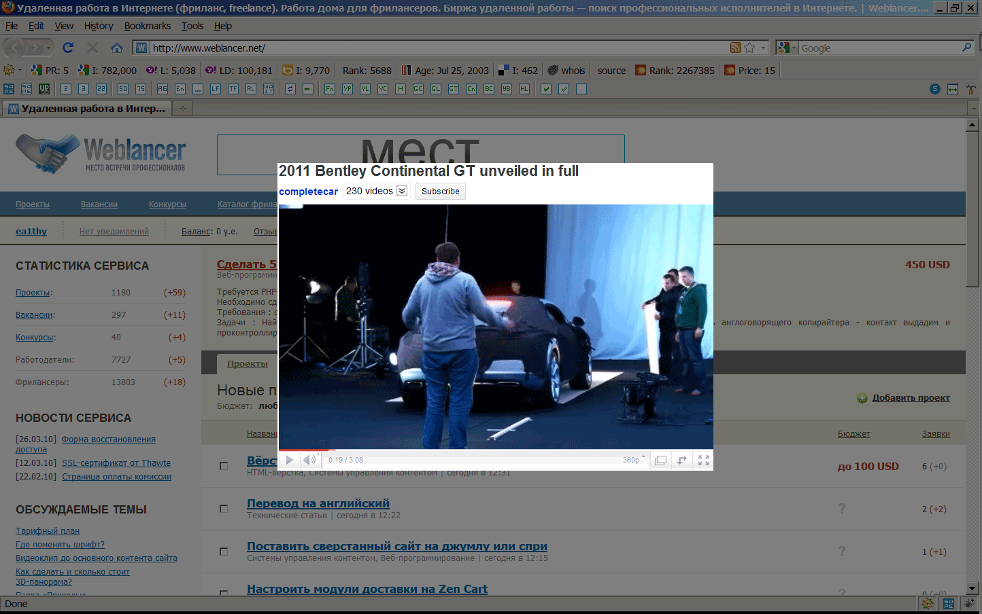Open the search engine selector dropdown
This screenshot has width=982, height=614.
click(786, 48)
